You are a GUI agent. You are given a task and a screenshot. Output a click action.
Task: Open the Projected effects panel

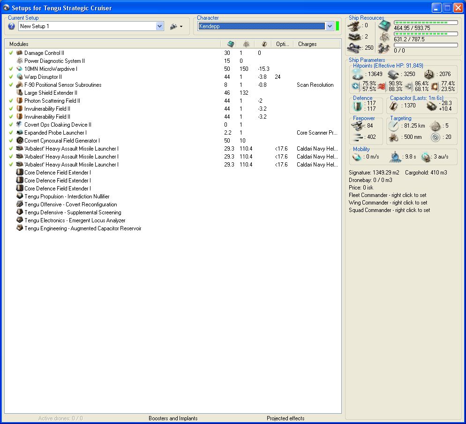(x=286, y=418)
